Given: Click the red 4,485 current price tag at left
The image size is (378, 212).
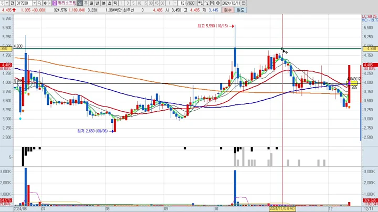Looking at the screenshot, I should coord(6,65).
